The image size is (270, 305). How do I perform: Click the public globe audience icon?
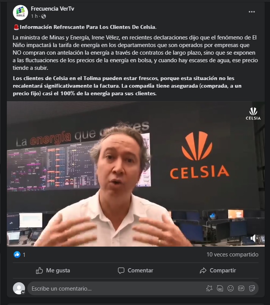44,16
